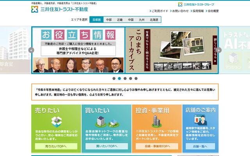This screenshot has width=250, height=156.
Task: Go to previous carousel slide arrow
Action: [x=31, y=50]
